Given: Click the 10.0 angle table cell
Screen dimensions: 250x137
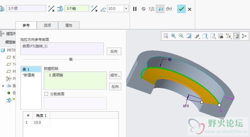Looking at the screenshot, I should pyautogui.click(x=41, y=123).
